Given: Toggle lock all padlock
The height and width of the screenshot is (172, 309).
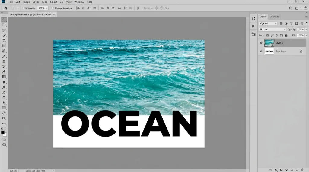Looking at the screenshot, I should (x=286, y=35).
